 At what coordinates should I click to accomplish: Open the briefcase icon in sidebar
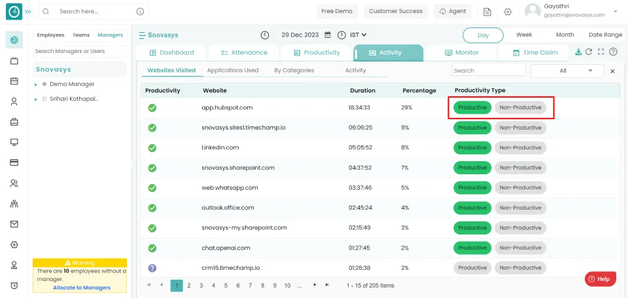point(14,122)
